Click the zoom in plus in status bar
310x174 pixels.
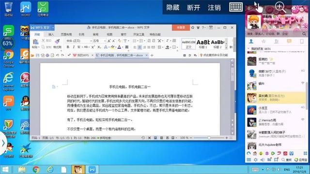click(227, 138)
